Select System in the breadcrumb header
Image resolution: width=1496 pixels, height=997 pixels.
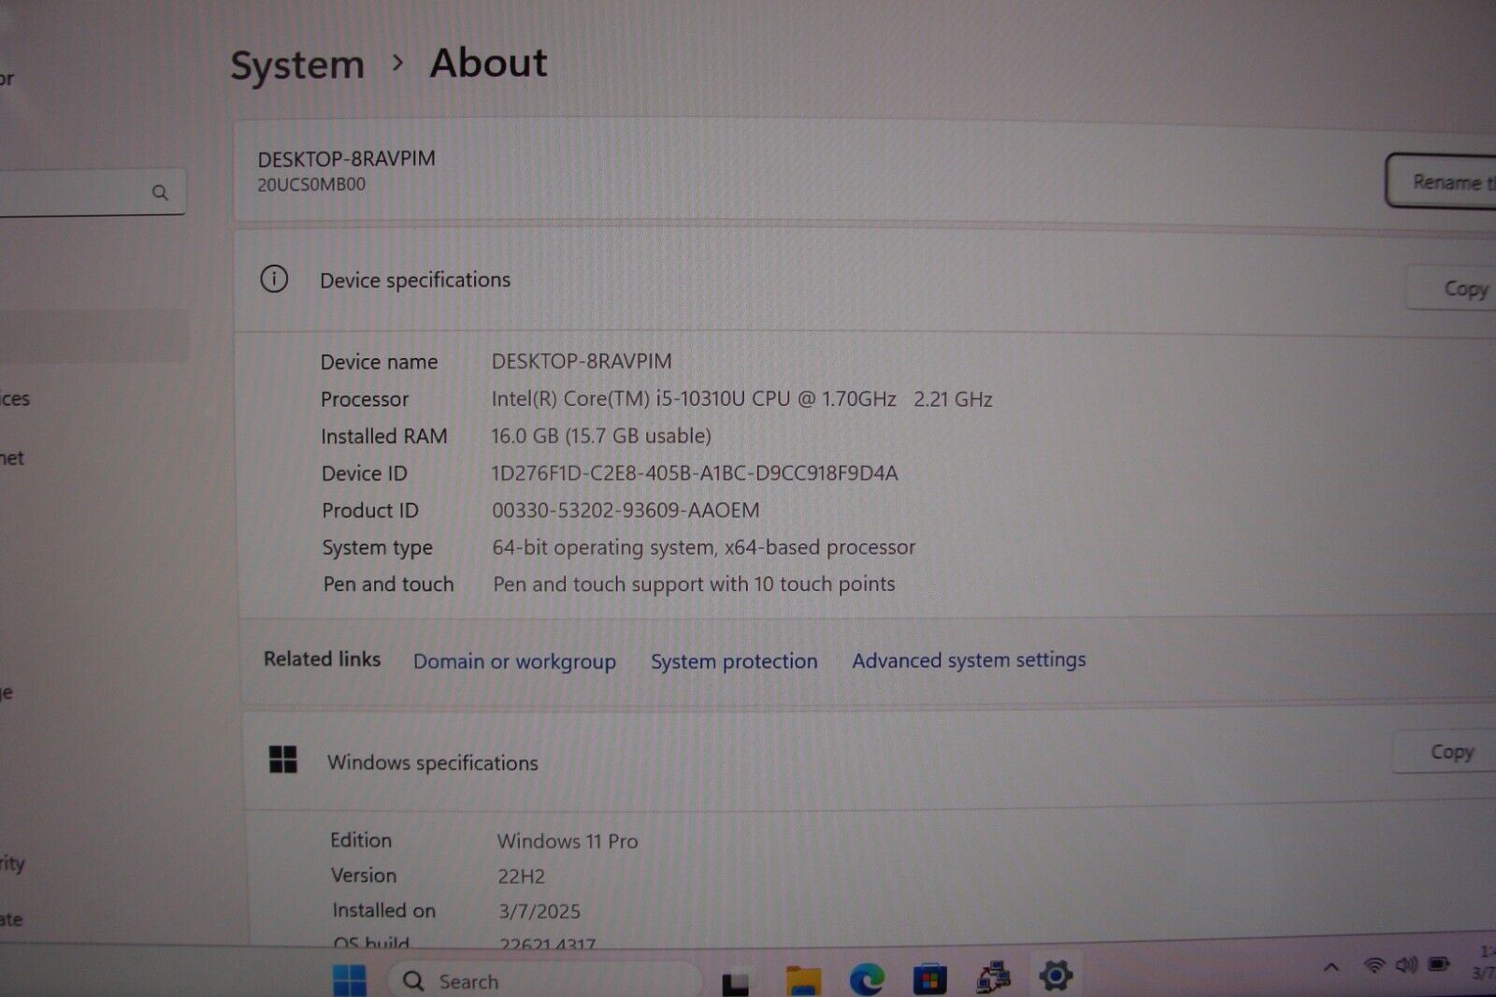point(297,64)
